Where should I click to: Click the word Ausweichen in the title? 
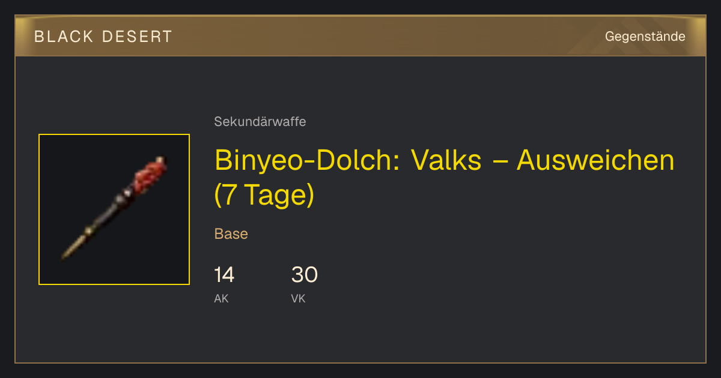595,160
